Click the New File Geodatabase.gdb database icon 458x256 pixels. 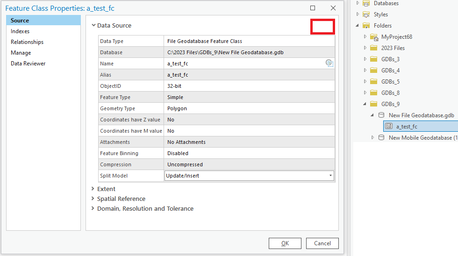pyautogui.click(x=381, y=115)
